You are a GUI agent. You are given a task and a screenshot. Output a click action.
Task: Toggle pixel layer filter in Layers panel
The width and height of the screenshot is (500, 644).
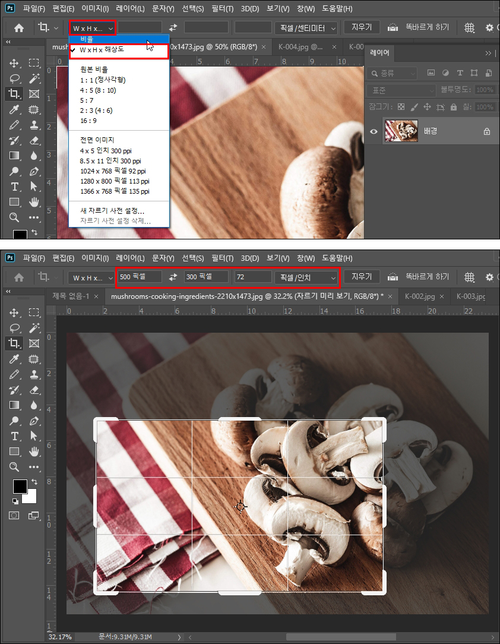(431, 72)
